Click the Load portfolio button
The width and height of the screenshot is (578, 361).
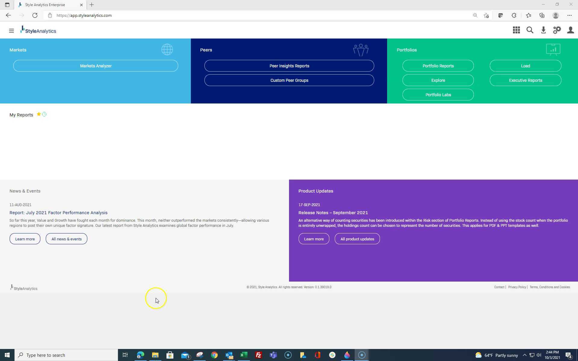click(x=525, y=66)
